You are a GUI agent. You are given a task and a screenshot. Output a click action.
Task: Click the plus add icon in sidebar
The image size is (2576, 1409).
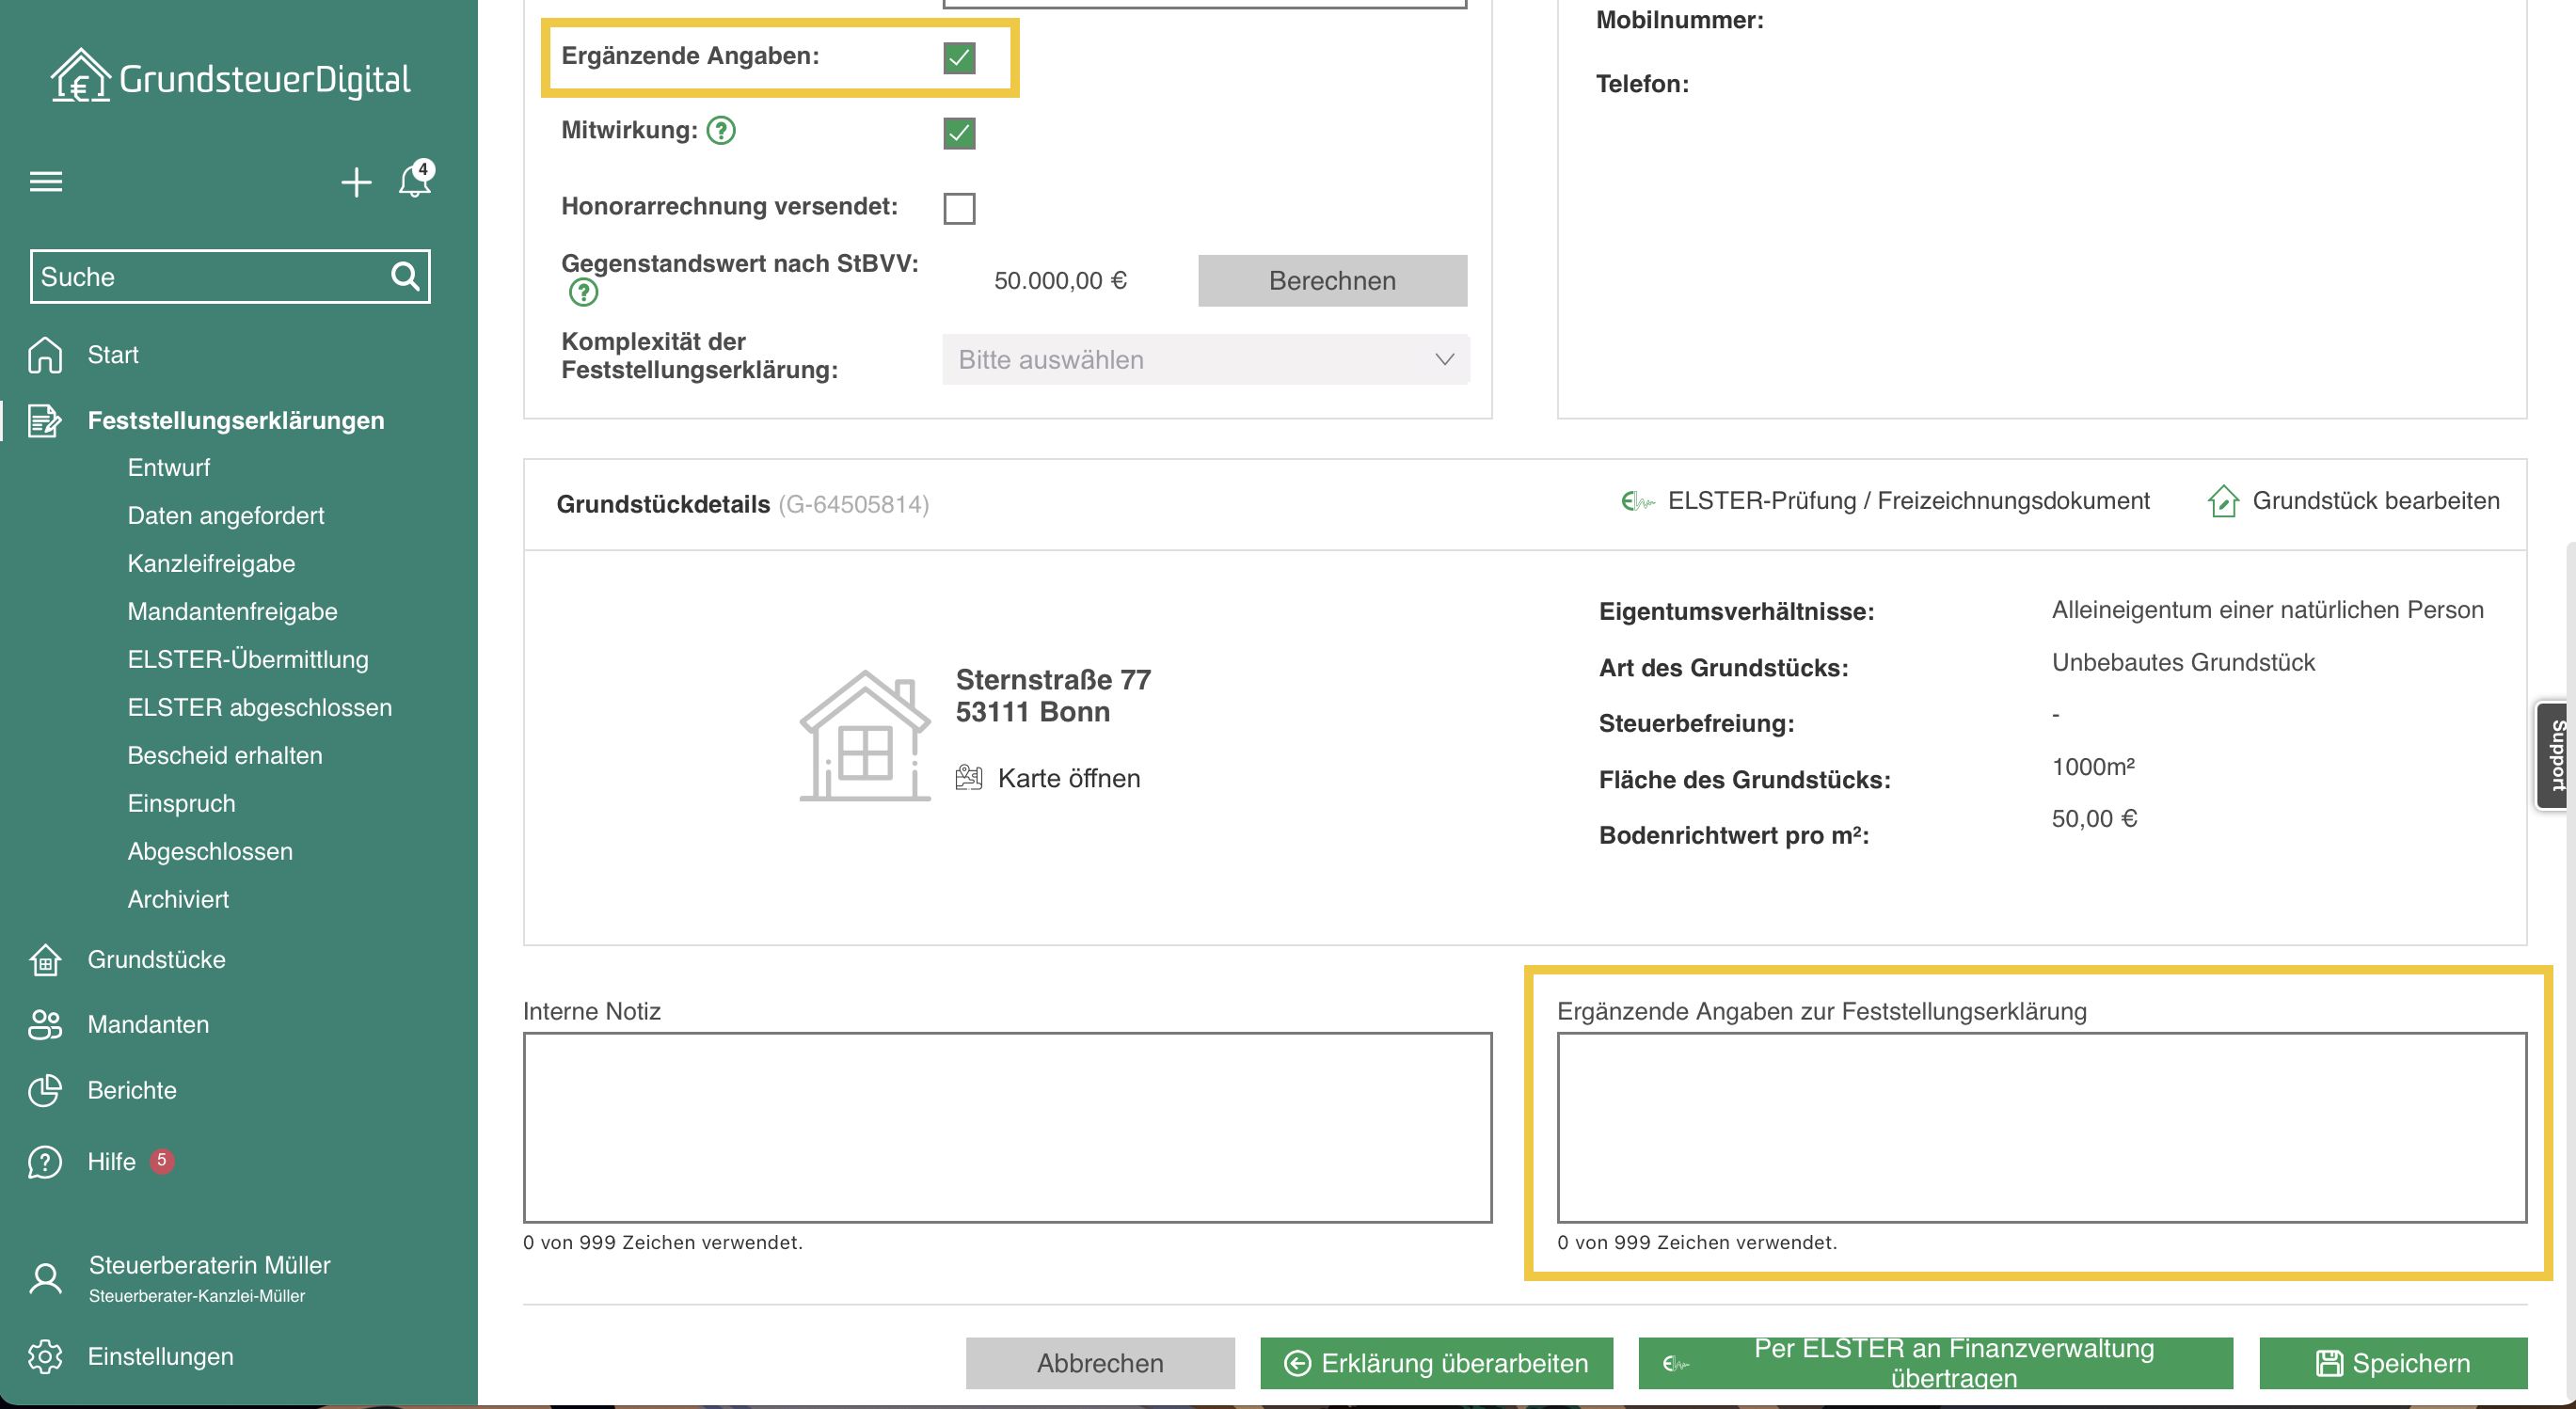(x=356, y=182)
